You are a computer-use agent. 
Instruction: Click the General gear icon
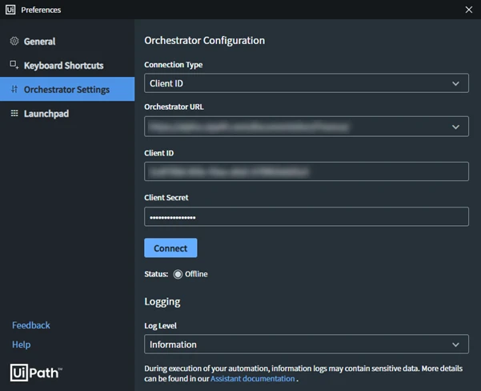point(14,41)
